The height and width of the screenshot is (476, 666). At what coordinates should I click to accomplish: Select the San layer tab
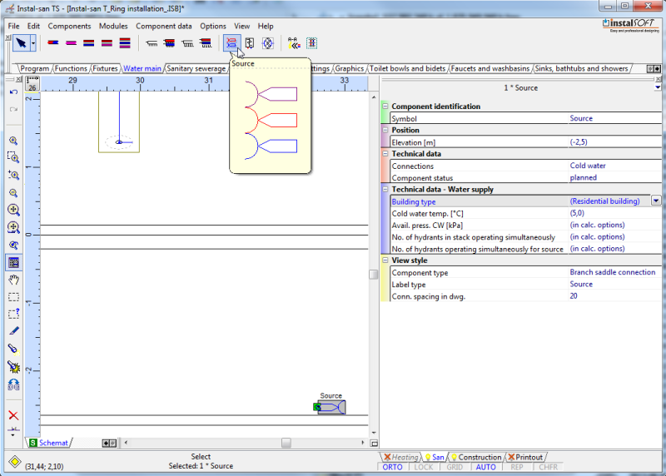point(434,458)
